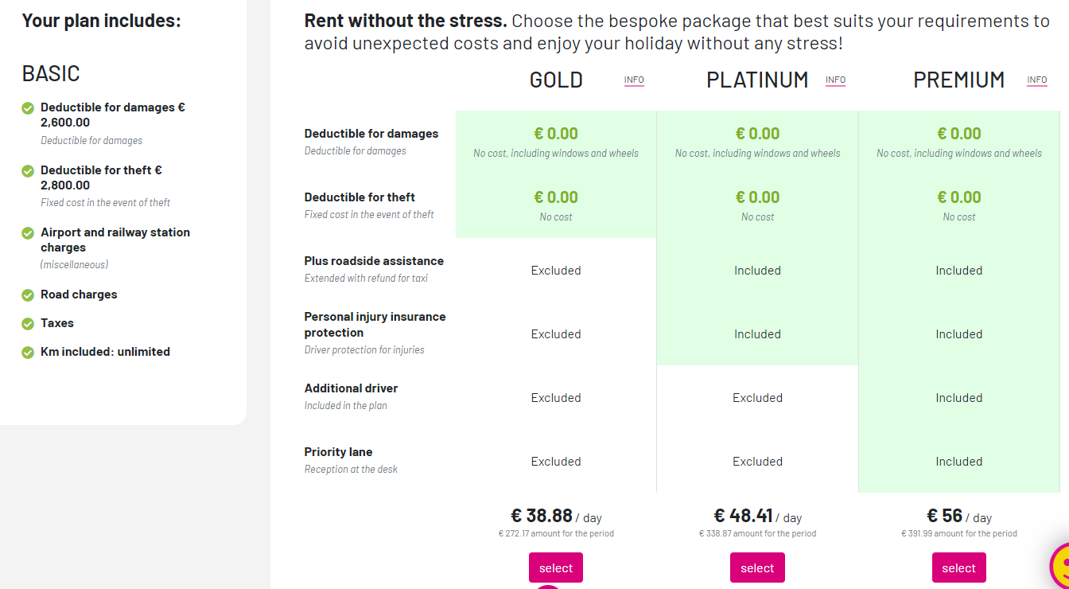Select the PREMIUM package at €56 per day
The image size is (1069, 589).
tap(958, 568)
